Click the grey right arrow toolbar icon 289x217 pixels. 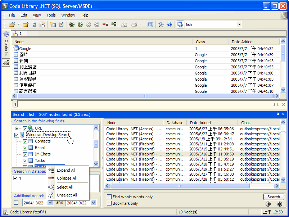[x=97, y=24]
